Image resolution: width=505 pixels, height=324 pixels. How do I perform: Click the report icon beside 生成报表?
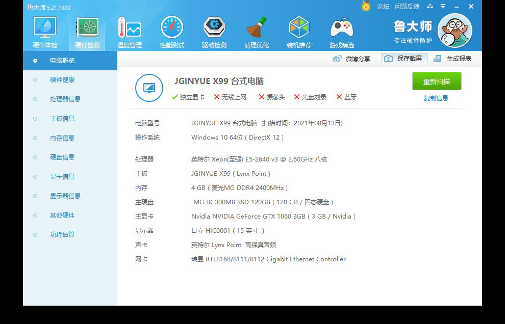tap(437, 59)
